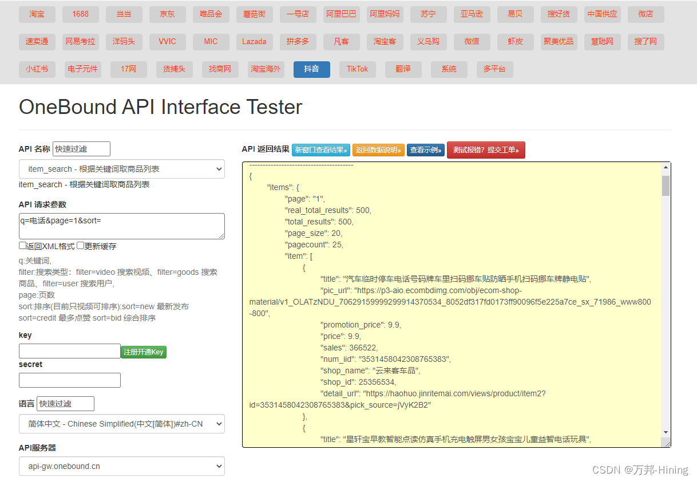The width and height of the screenshot is (697, 481).
Task: Click the 语言 quick filter field
Action: (65, 404)
